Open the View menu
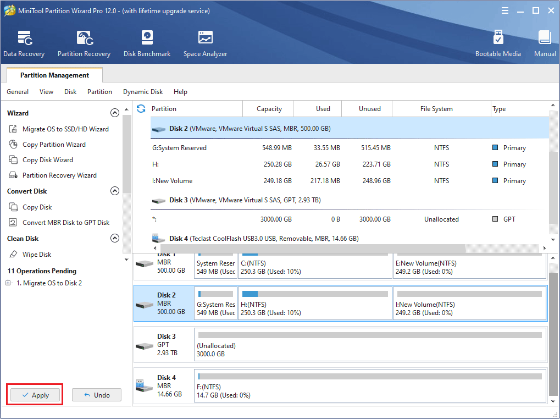 [x=46, y=92]
